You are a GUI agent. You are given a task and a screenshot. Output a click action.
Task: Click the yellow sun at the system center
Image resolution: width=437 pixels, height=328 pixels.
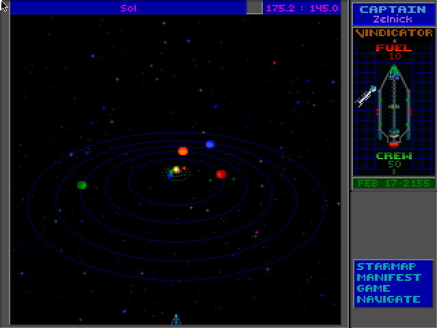pyautogui.click(x=176, y=169)
